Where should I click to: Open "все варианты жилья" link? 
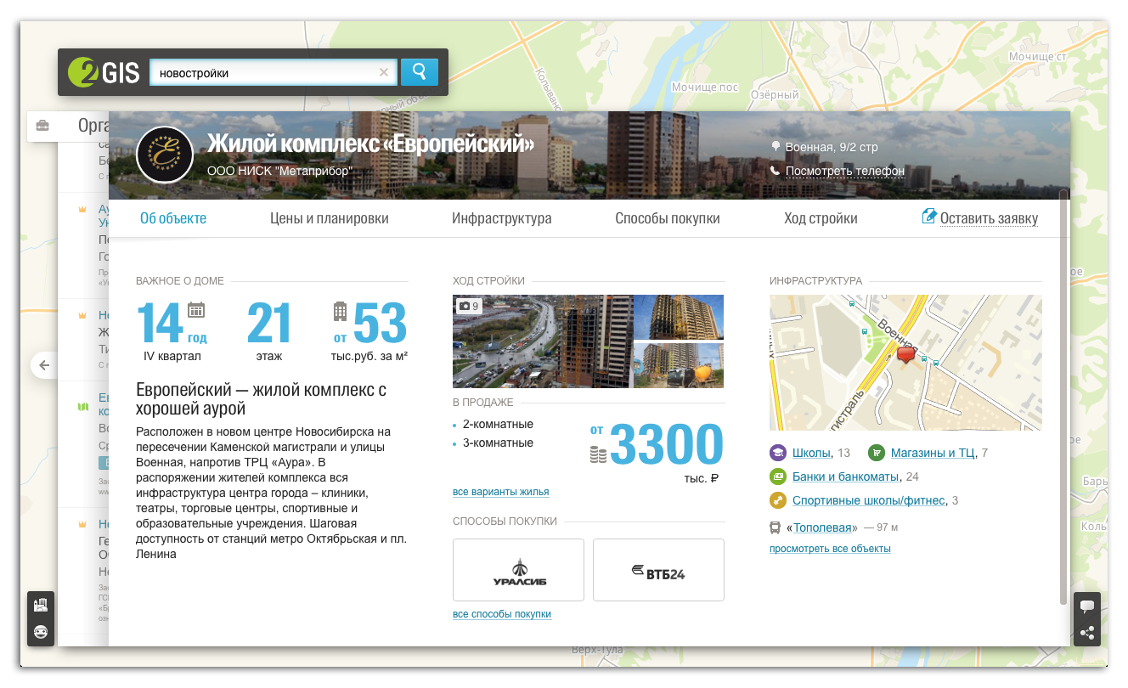tap(500, 492)
